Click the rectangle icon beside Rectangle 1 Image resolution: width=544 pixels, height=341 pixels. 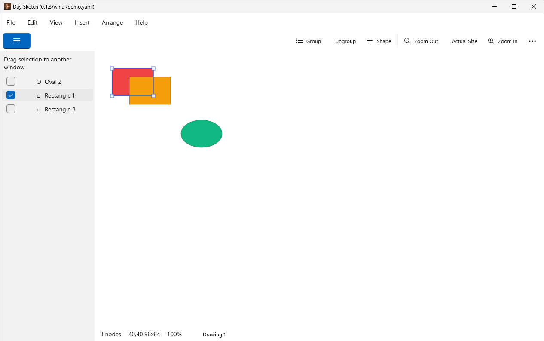(x=39, y=96)
